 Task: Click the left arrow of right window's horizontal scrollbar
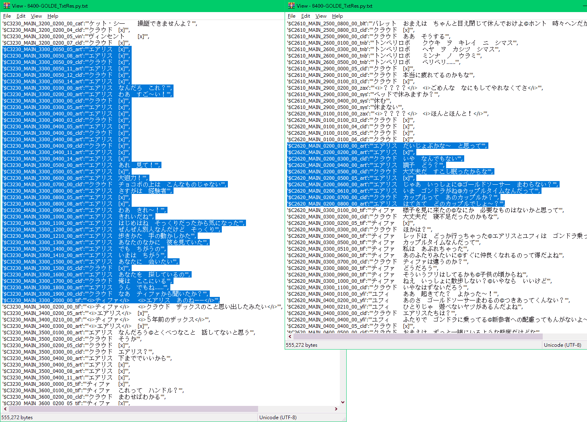pyautogui.click(x=289, y=336)
